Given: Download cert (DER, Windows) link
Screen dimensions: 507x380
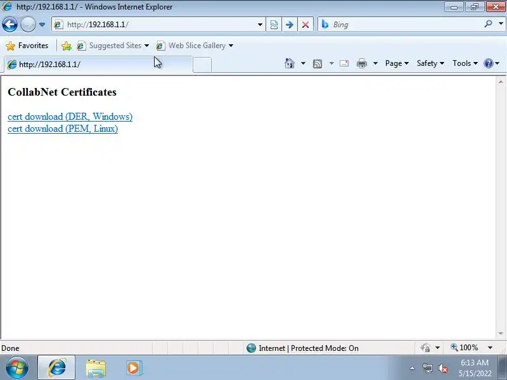Looking at the screenshot, I should (x=70, y=117).
